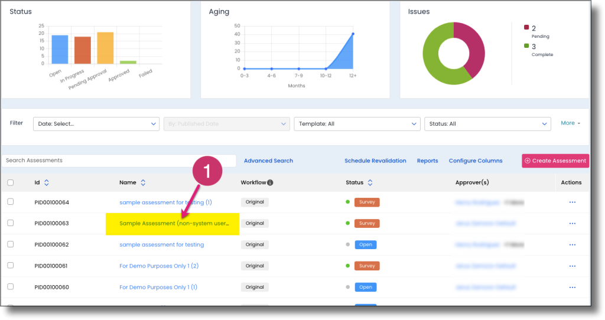The image size is (605, 320).
Task: Check the box for PID00100064
Action: tap(11, 202)
